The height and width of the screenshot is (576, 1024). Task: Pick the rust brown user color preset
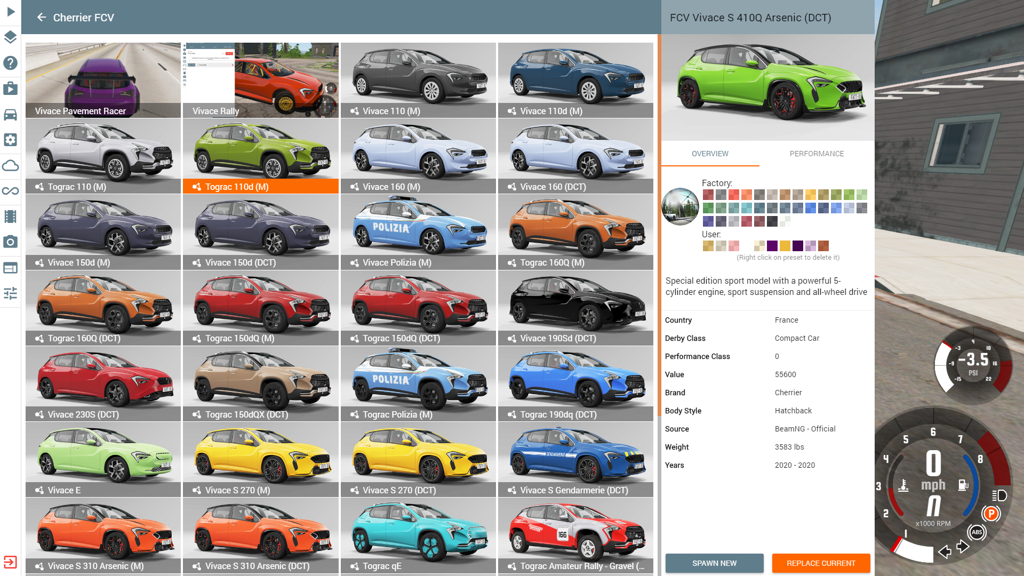coord(823,246)
